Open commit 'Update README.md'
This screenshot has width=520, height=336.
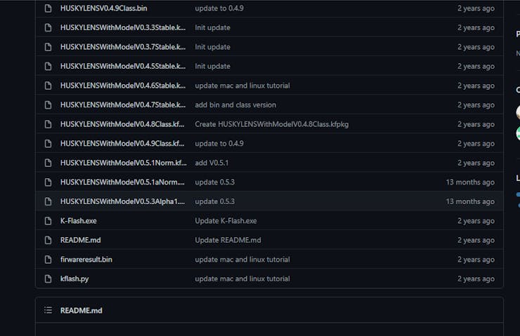[228, 240]
